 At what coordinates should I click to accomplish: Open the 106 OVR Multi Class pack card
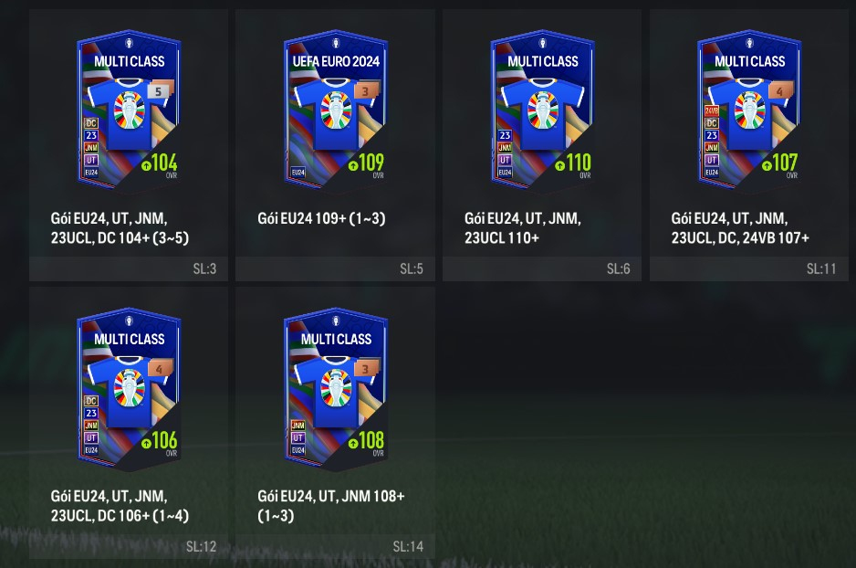click(129, 388)
